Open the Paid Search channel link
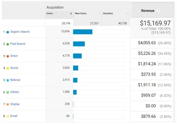Image resolution: width=177 pixels, height=124 pixels. click(18, 44)
